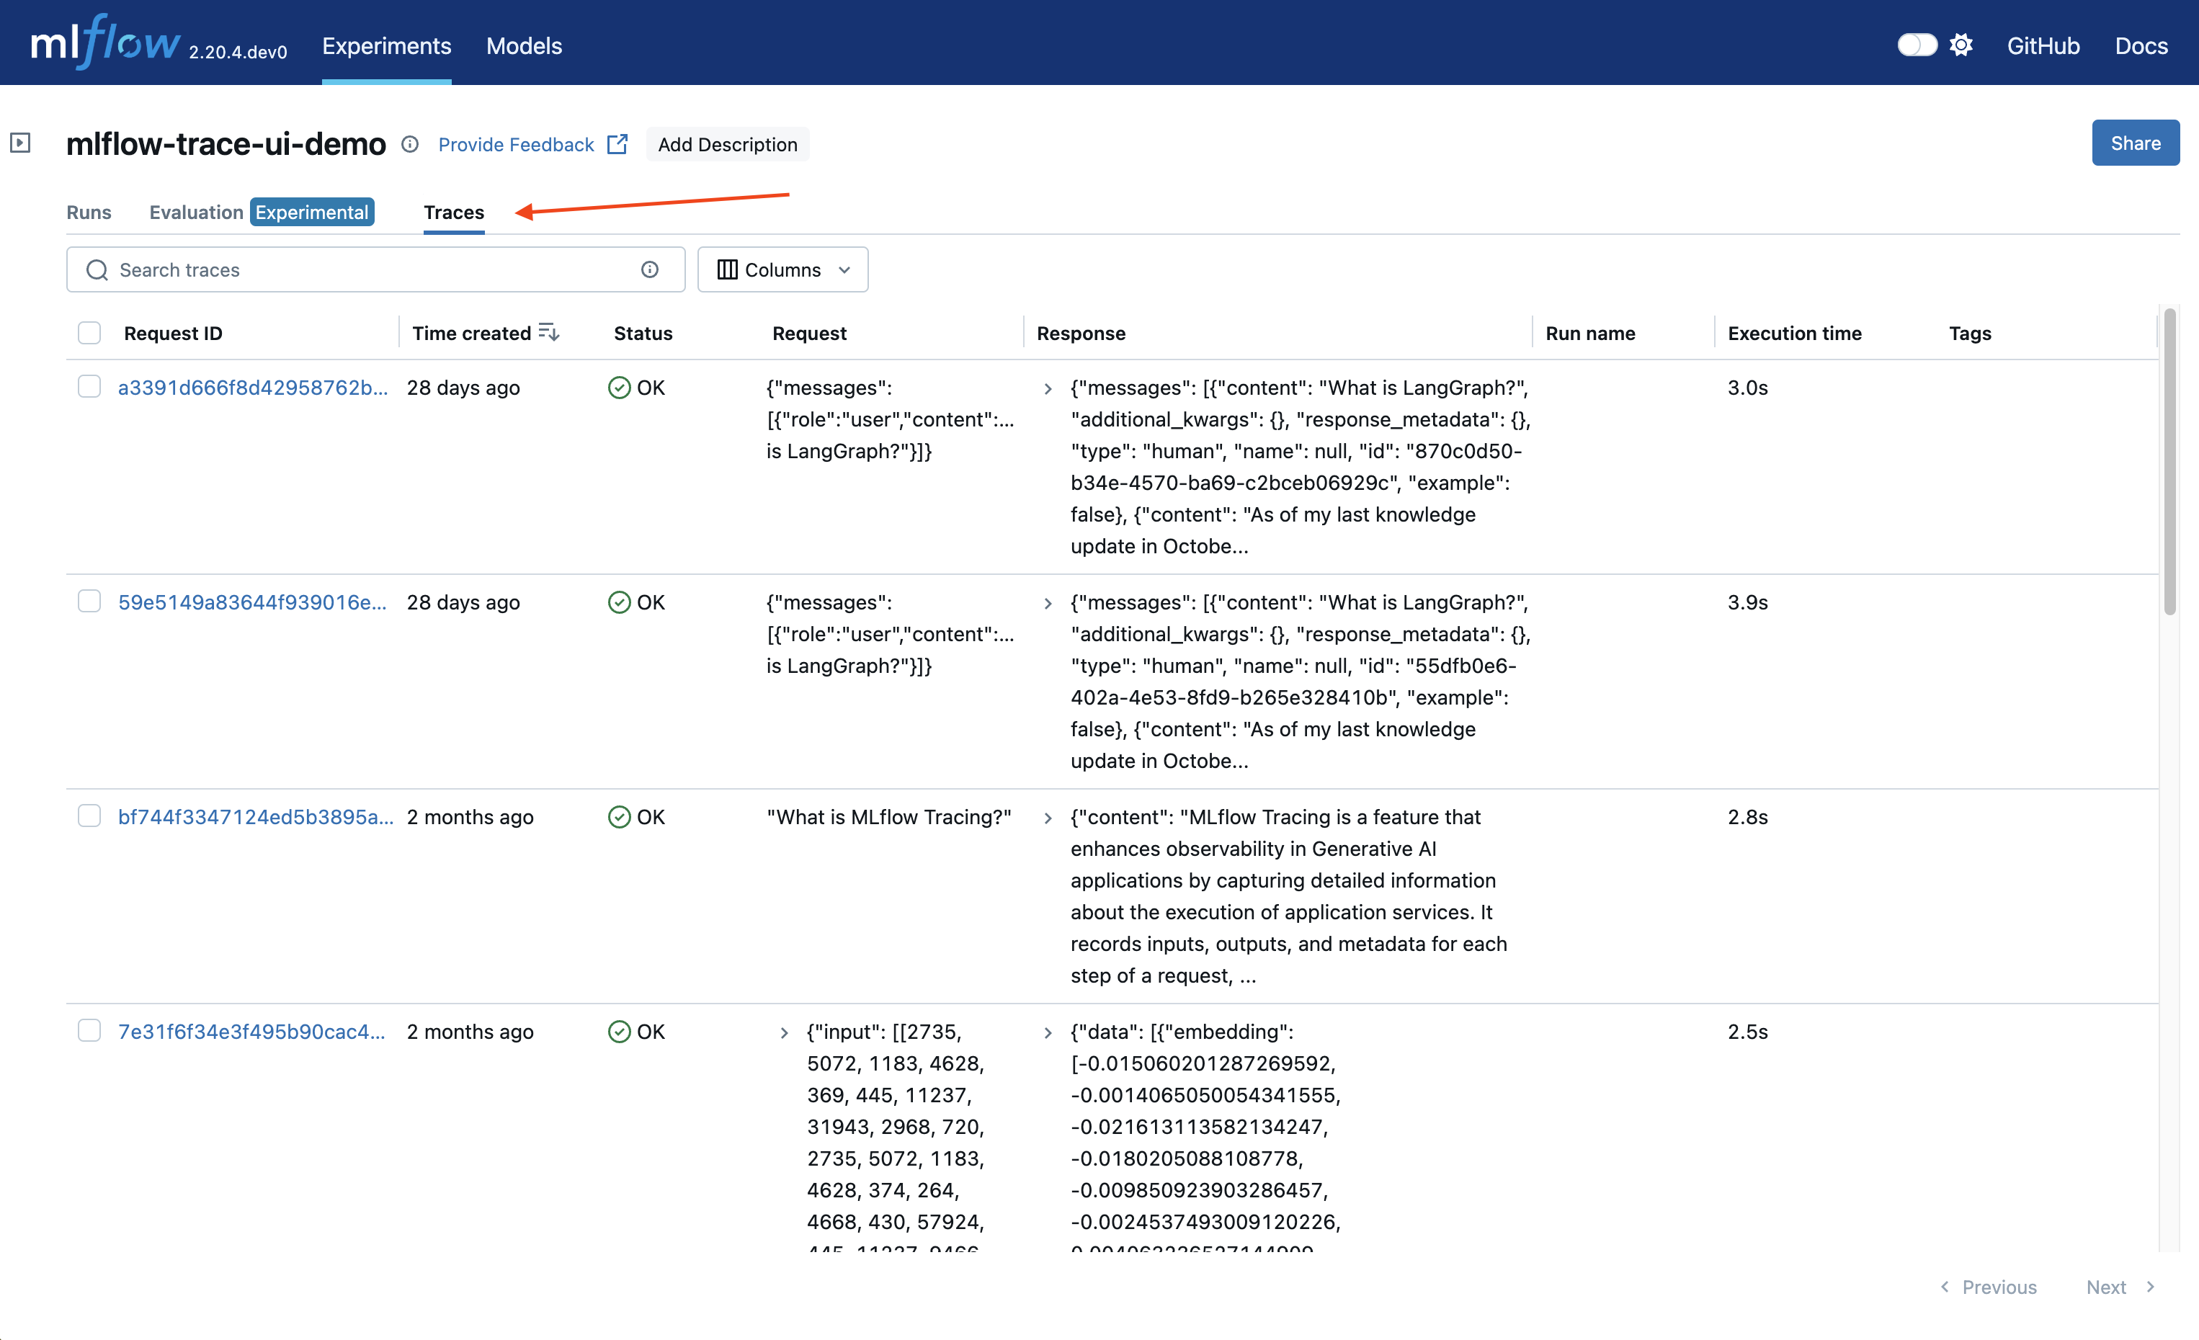
Task: Toggle dark mode switch in the header
Action: coord(1917,44)
